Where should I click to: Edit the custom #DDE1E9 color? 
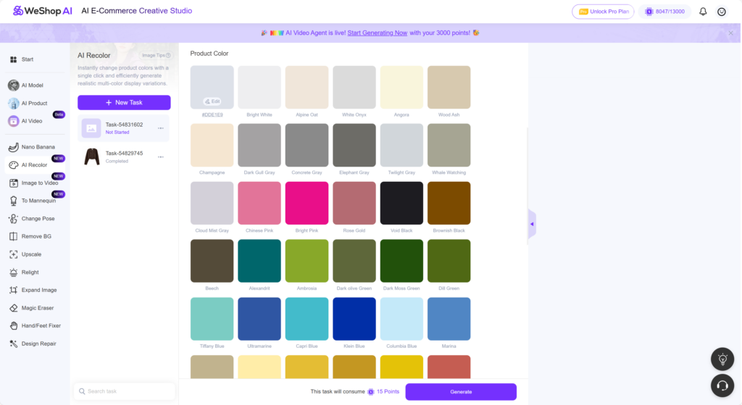point(212,101)
